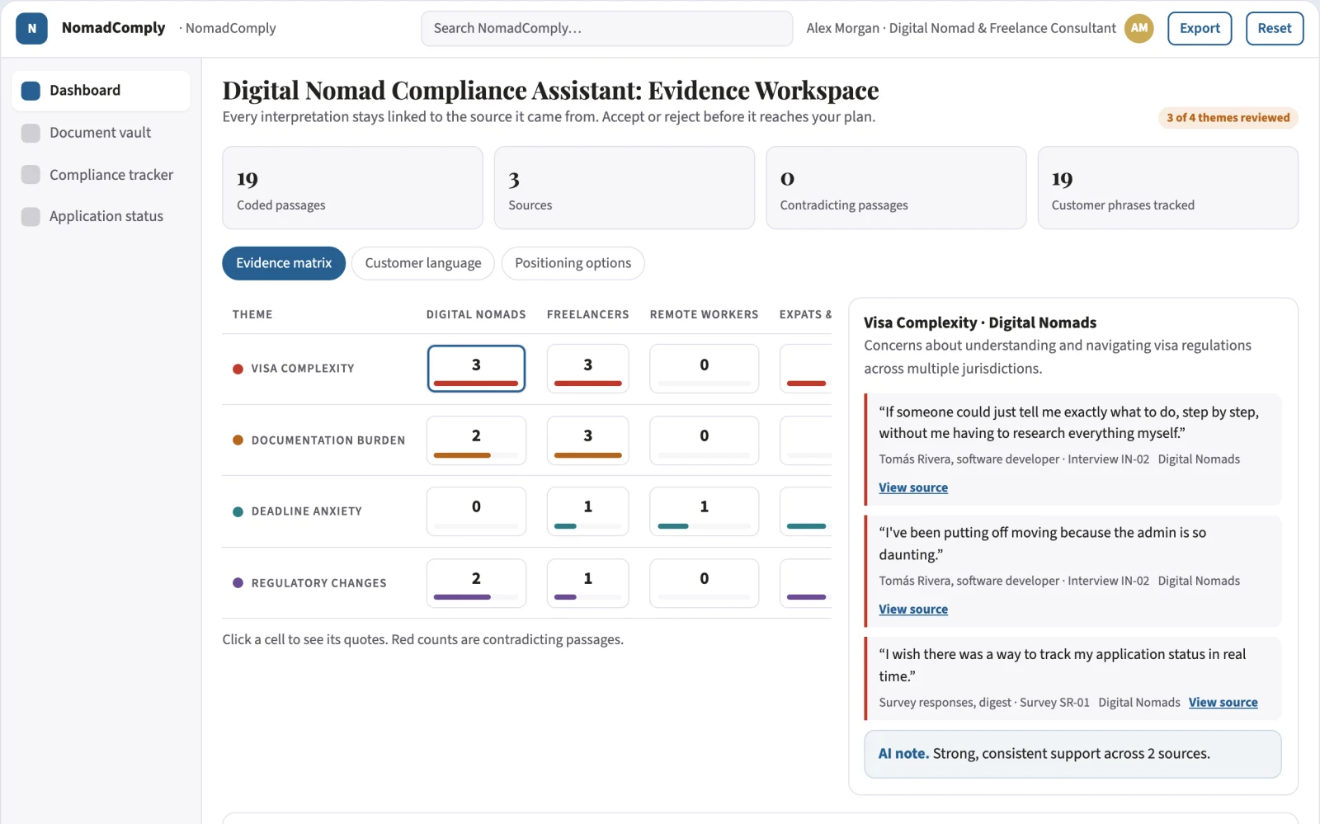The width and height of the screenshot is (1320, 824).
Task: Navigate to Application status
Action: coord(101,216)
